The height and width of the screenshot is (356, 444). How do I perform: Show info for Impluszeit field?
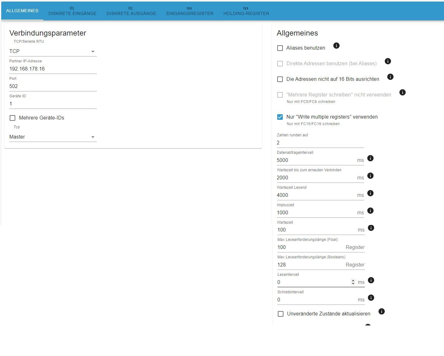(370, 211)
